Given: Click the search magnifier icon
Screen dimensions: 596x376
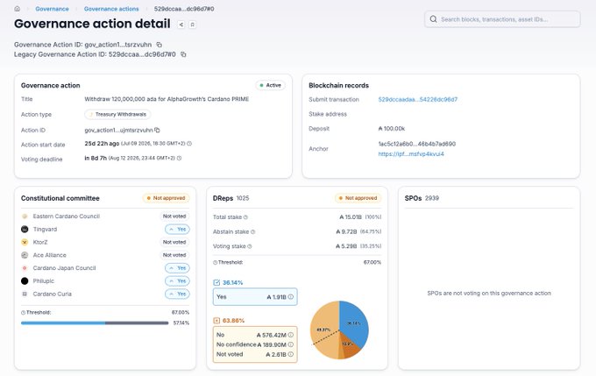Looking at the screenshot, I should (433, 19).
